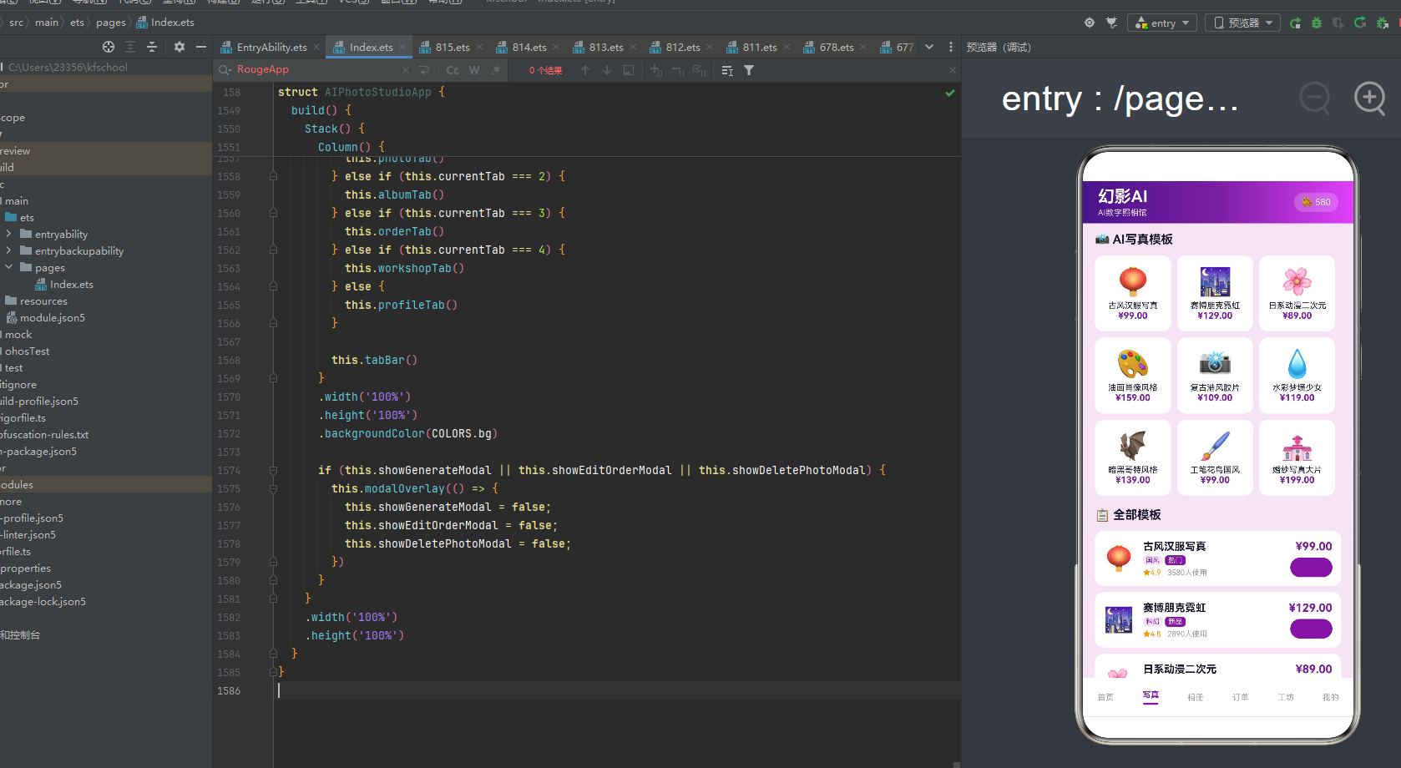Select the 赛博朋克霓虹 template card
Image resolution: width=1401 pixels, height=768 pixels.
[x=1215, y=293]
